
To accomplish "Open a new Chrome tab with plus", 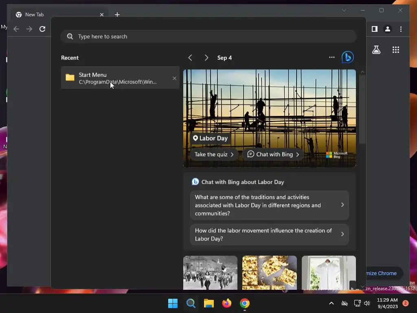I will pyautogui.click(x=117, y=14).
